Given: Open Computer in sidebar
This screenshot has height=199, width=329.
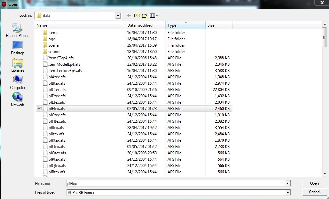Looking at the screenshot, I should [x=18, y=83].
